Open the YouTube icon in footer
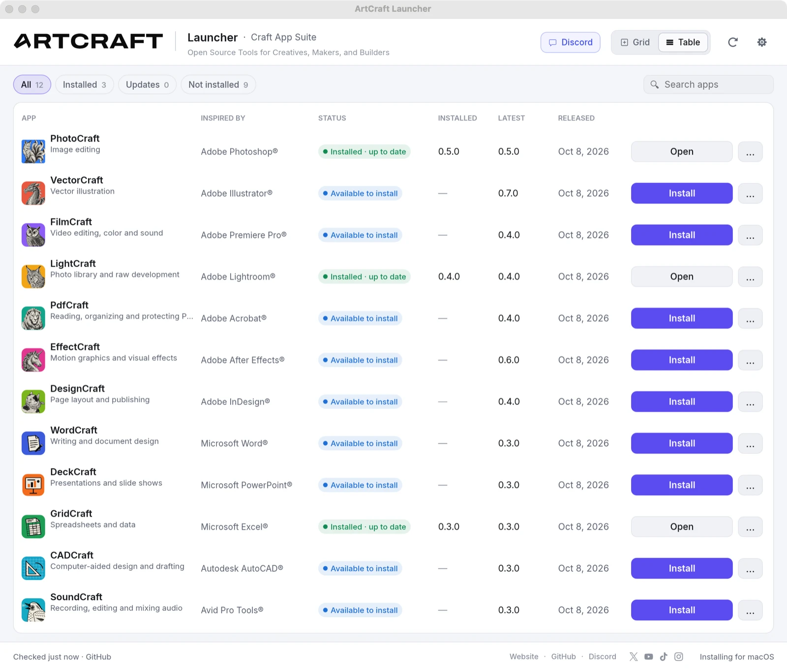This screenshot has height=671, width=787. 649,657
